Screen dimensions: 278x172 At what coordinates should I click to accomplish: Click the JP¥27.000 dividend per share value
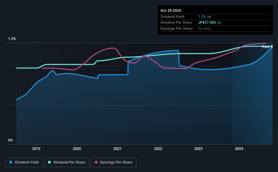pyautogui.click(x=207, y=23)
